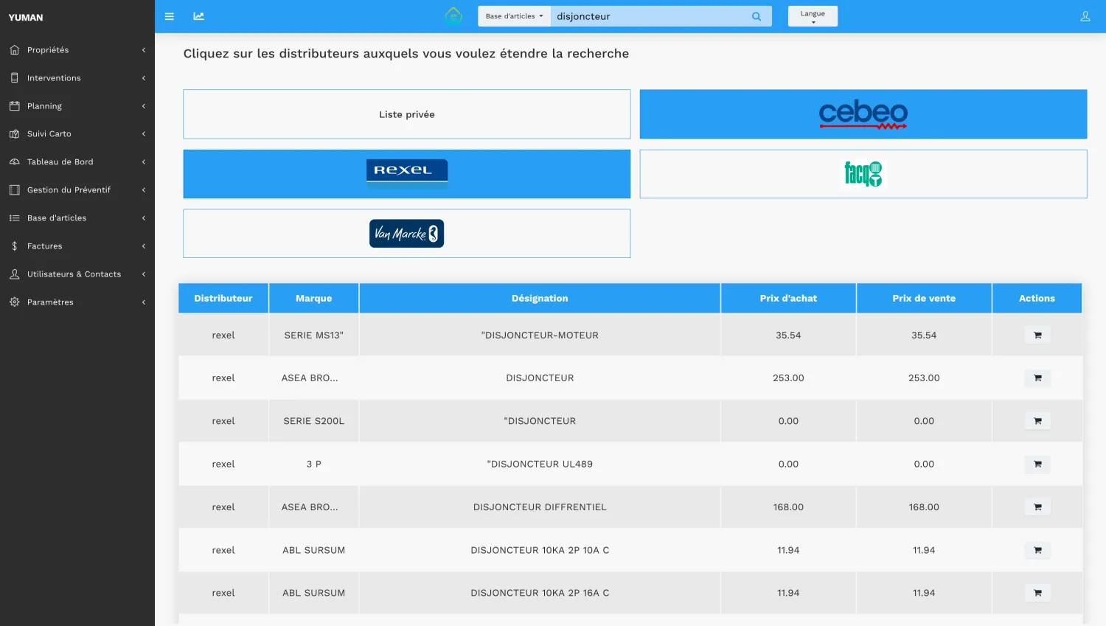The image size is (1106, 626).
Task: Click the Tableau de Bord gauge icon
Action: tap(15, 162)
